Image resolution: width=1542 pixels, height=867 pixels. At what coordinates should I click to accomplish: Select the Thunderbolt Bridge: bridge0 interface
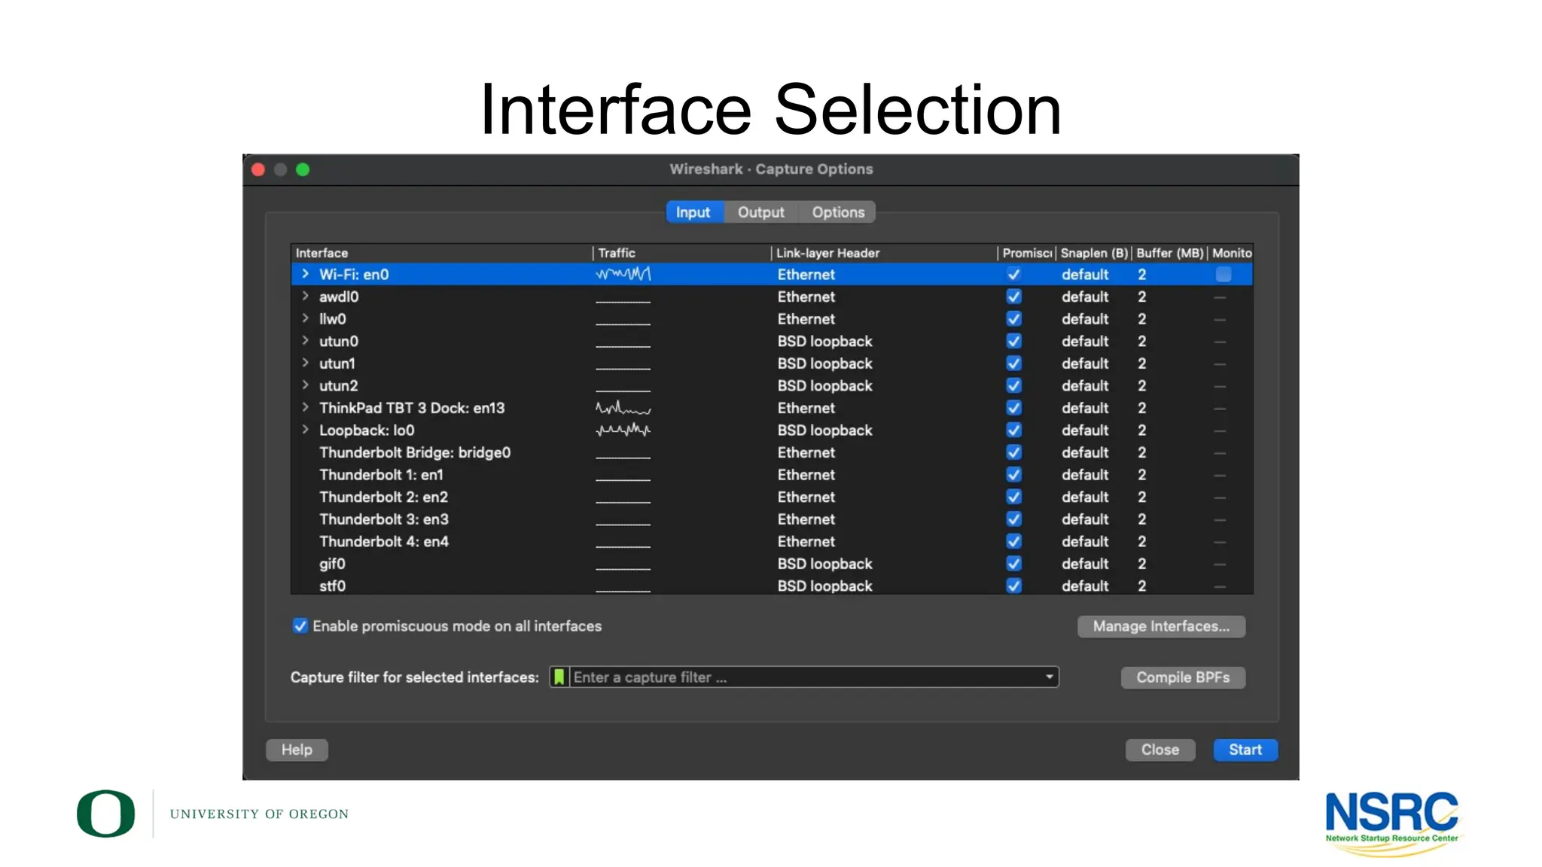[772, 452]
